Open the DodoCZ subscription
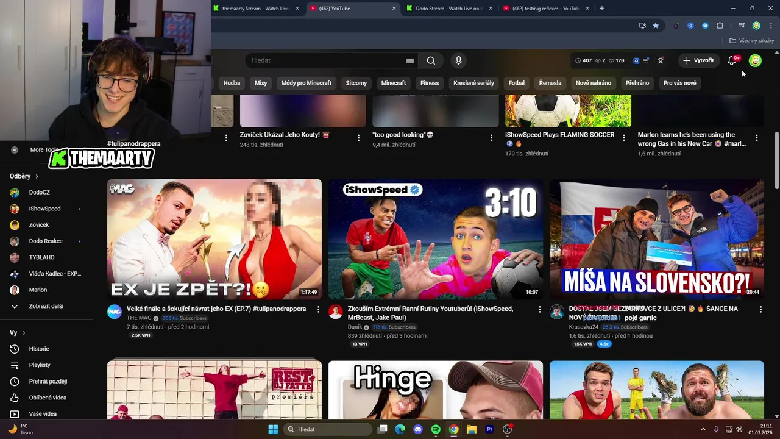This screenshot has width=780, height=439. click(40, 192)
